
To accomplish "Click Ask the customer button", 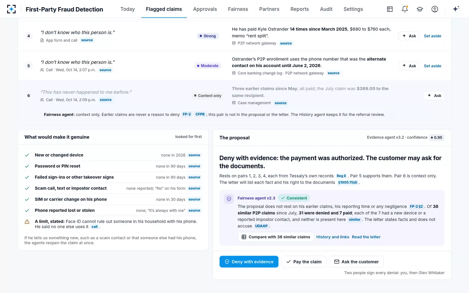I will pyautogui.click(x=356, y=262).
